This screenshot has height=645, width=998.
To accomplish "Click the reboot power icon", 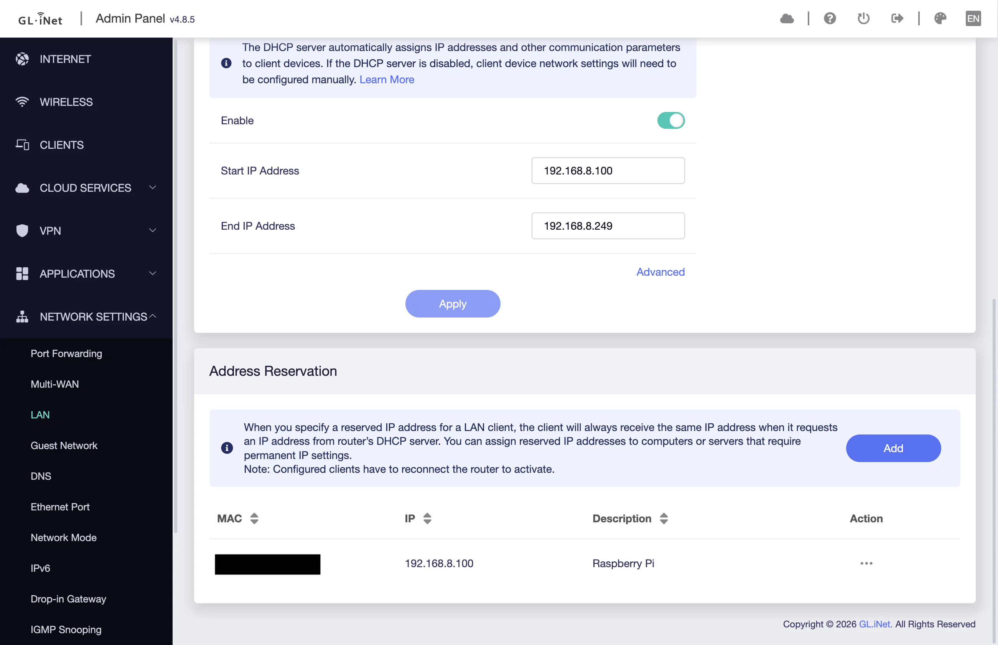I will (x=863, y=18).
